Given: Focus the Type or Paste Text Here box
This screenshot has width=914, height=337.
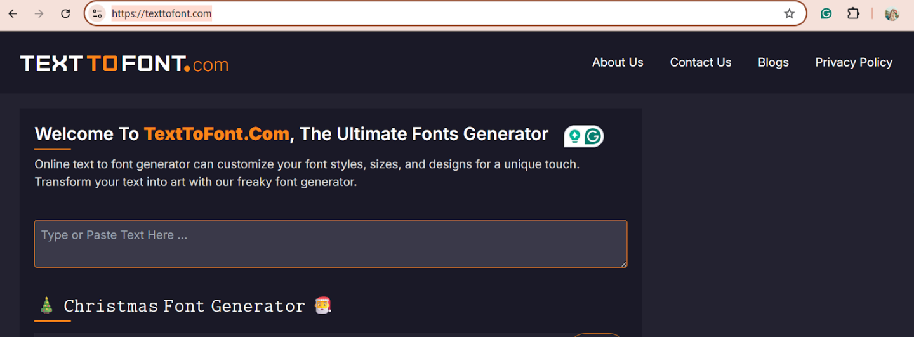Looking at the screenshot, I should point(331,244).
